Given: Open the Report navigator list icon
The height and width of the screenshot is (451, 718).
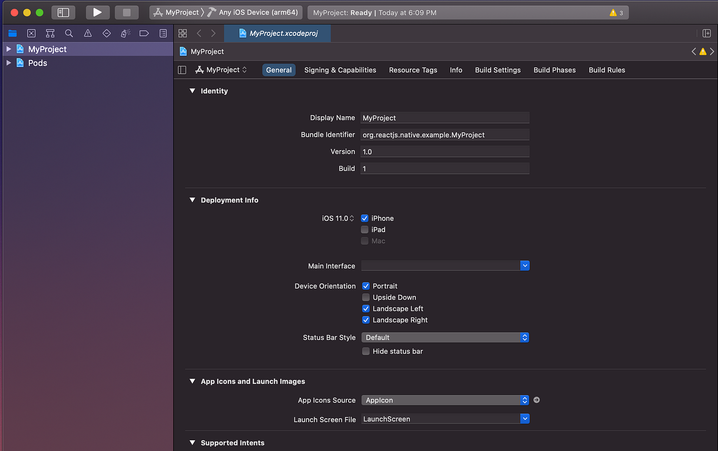Looking at the screenshot, I should [x=162, y=33].
